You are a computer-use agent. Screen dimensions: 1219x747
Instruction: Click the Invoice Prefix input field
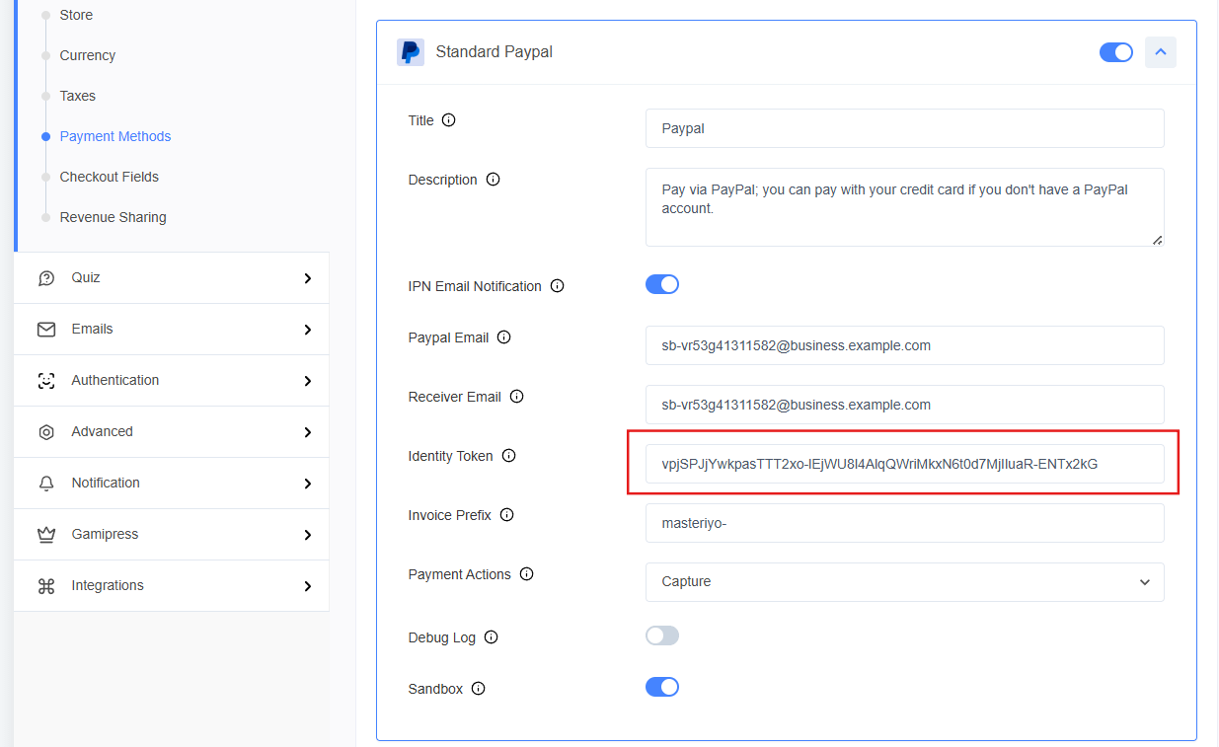pyautogui.click(x=905, y=523)
